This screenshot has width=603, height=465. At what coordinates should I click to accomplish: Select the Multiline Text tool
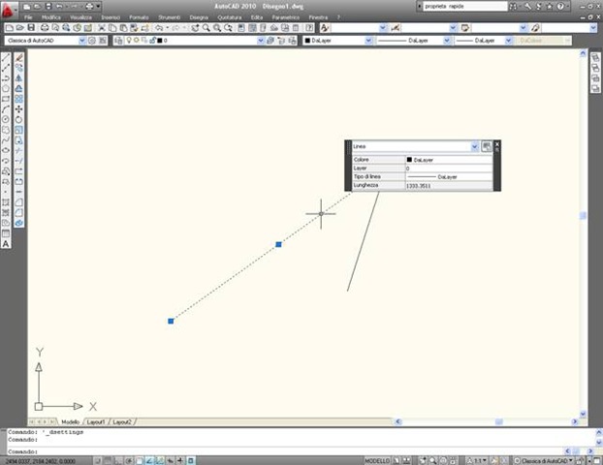pyautogui.click(x=6, y=243)
